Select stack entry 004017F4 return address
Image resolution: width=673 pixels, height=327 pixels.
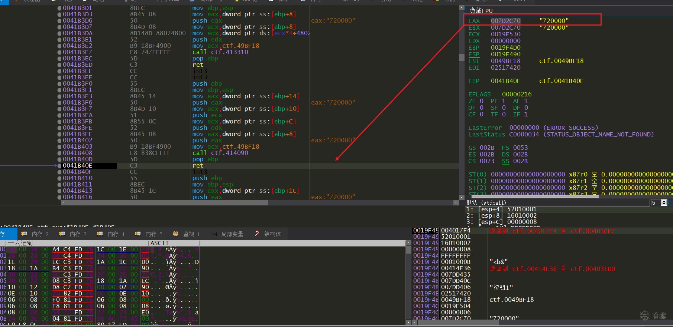click(543, 230)
